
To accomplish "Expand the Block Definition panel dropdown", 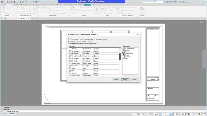I will (x=25, y=16).
